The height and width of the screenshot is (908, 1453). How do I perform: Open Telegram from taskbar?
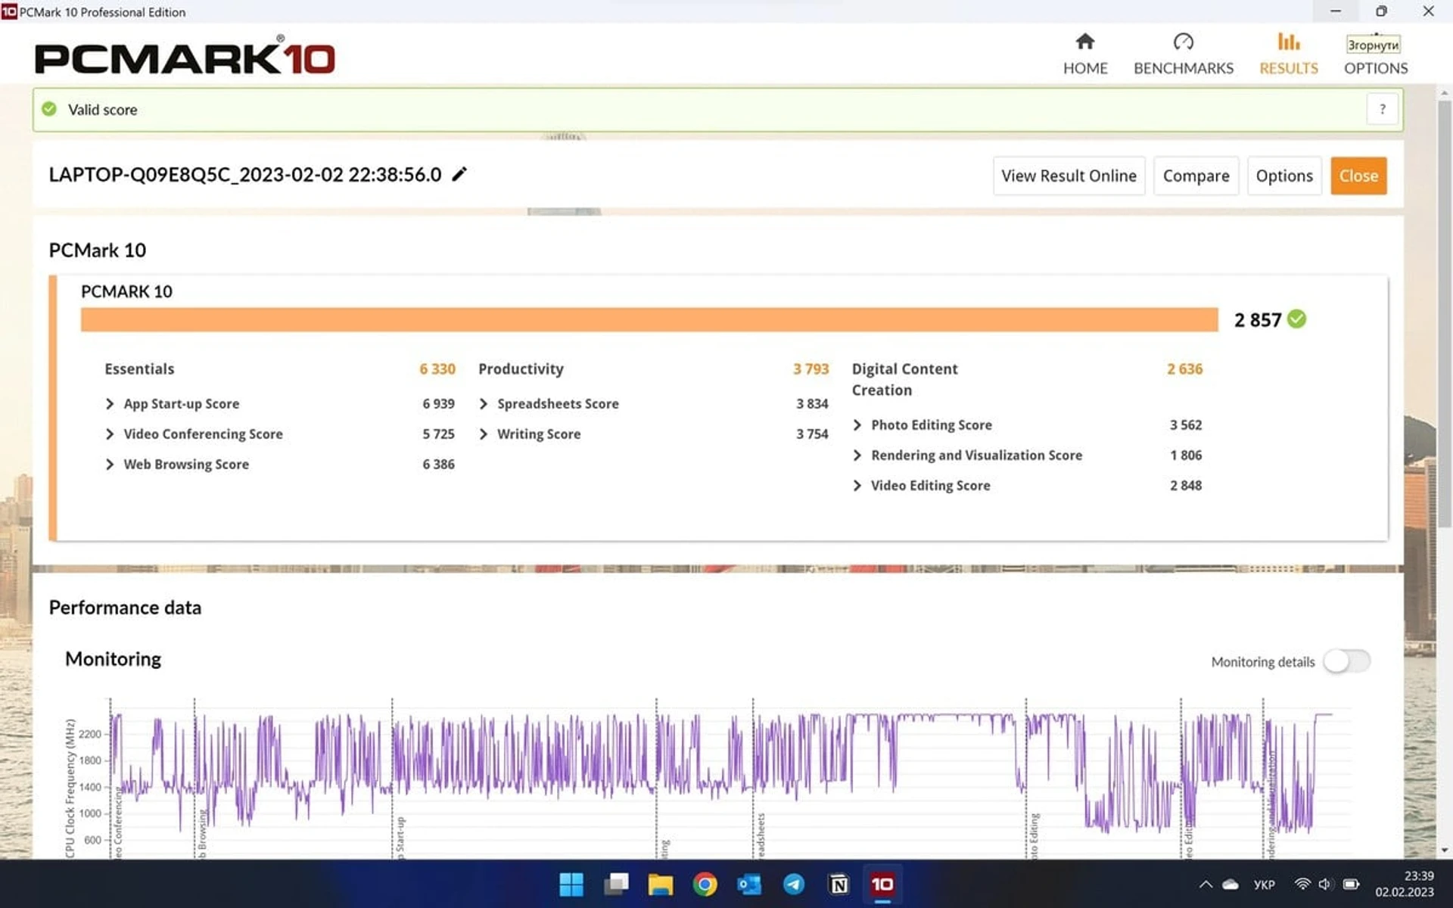[x=794, y=884]
